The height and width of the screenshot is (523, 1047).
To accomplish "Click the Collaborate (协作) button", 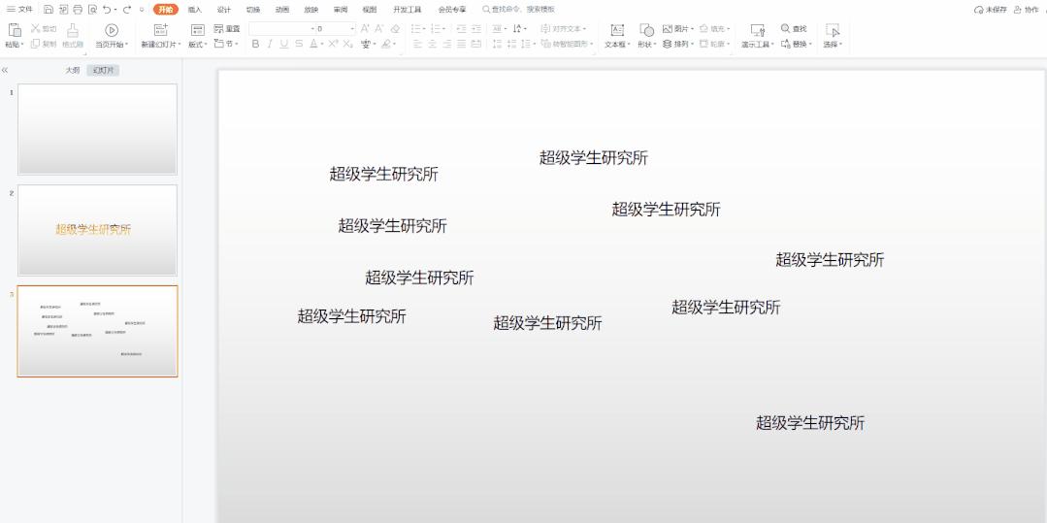I will [1027, 10].
